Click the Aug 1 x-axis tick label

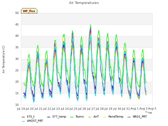coord(135,108)
